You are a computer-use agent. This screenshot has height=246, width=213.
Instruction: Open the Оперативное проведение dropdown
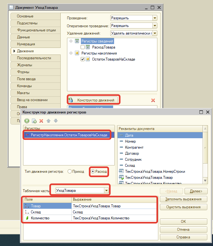(x=155, y=26)
